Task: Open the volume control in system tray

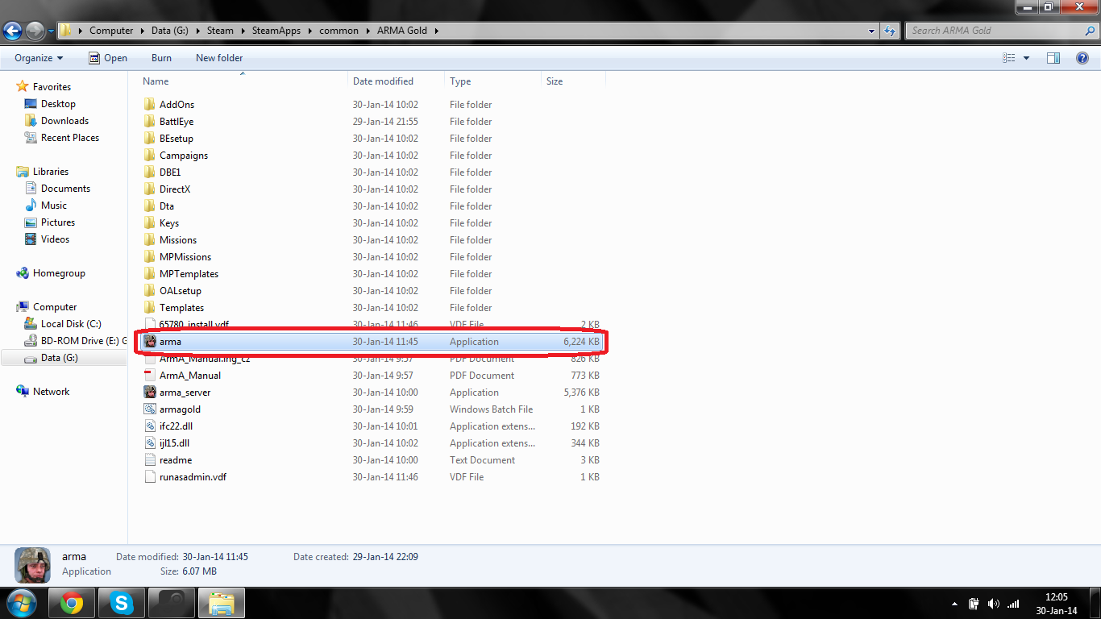Action: click(x=993, y=604)
